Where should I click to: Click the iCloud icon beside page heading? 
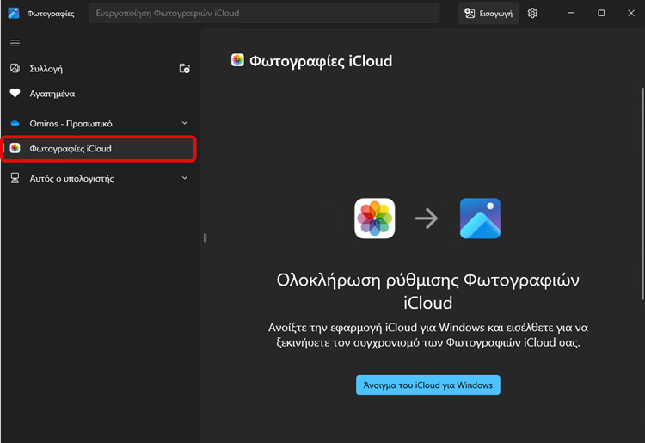click(x=237, y=60)
